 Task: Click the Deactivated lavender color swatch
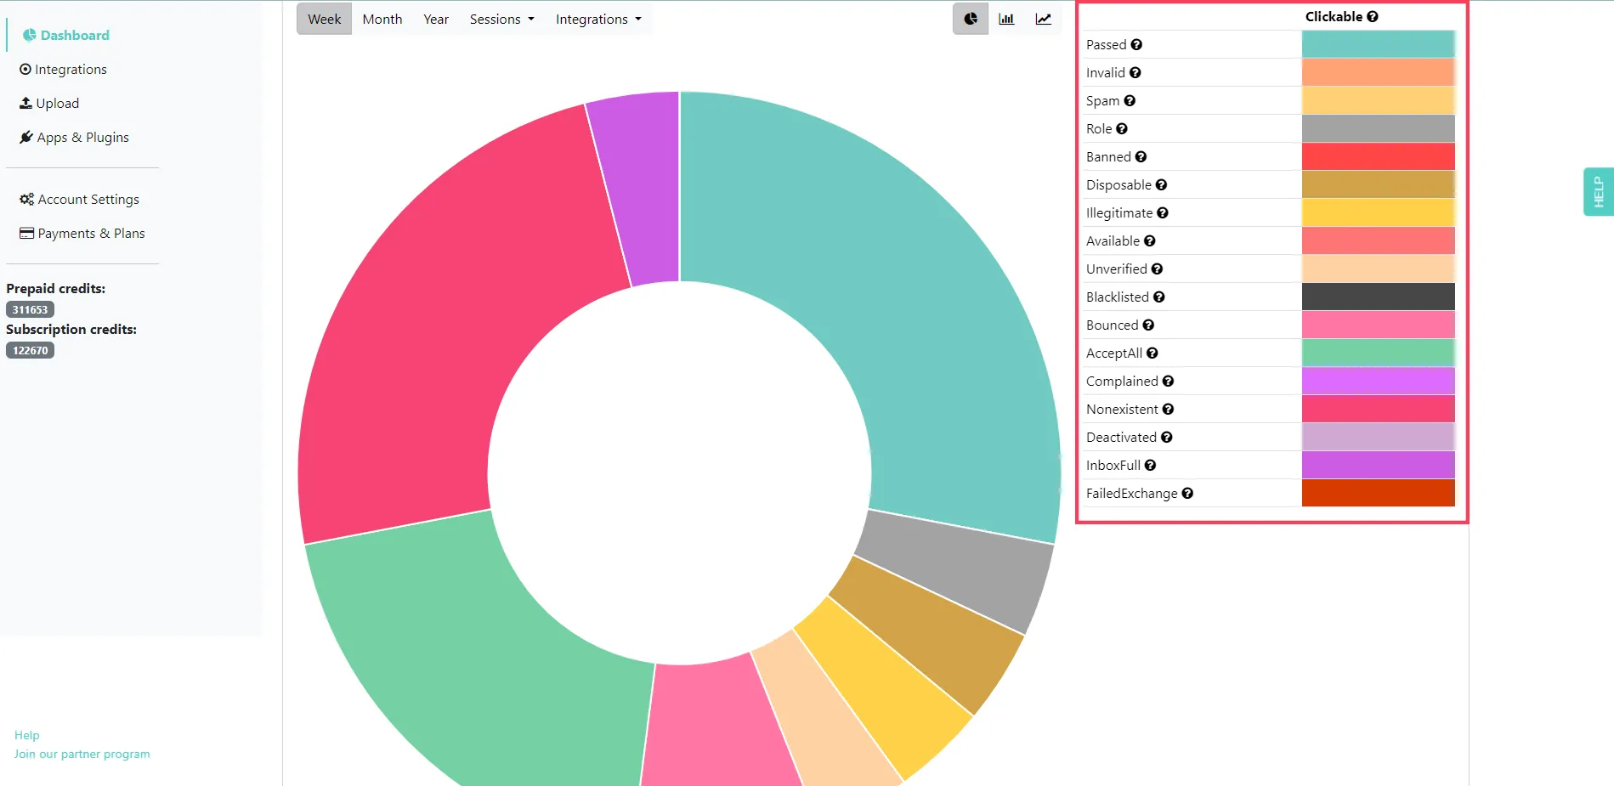click(x=1378, y=438)
